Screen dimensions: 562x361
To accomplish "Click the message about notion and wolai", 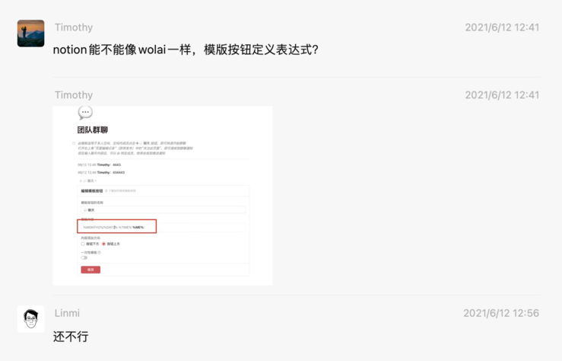I will [186, 50].
